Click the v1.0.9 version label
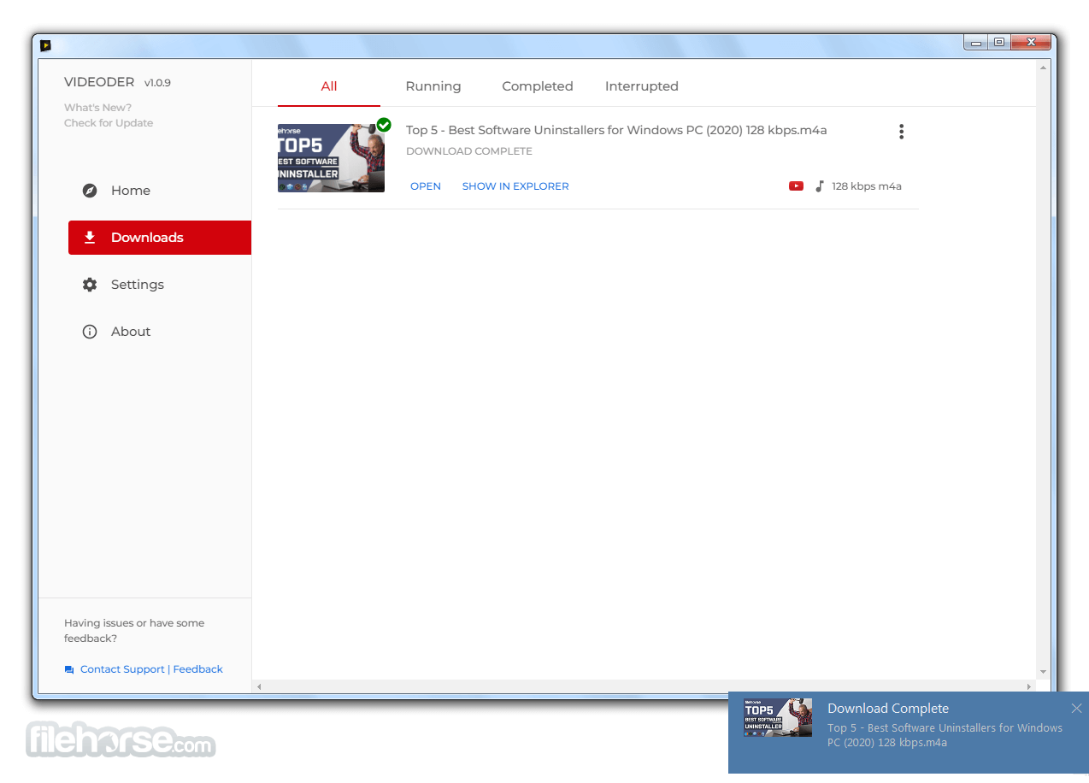The width and height of the screenshot is (1089, 783). pos(157,83)
